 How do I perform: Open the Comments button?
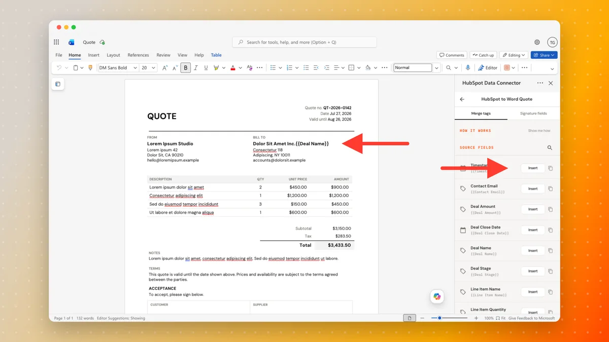pyautogui.click(x=452, y=55)
